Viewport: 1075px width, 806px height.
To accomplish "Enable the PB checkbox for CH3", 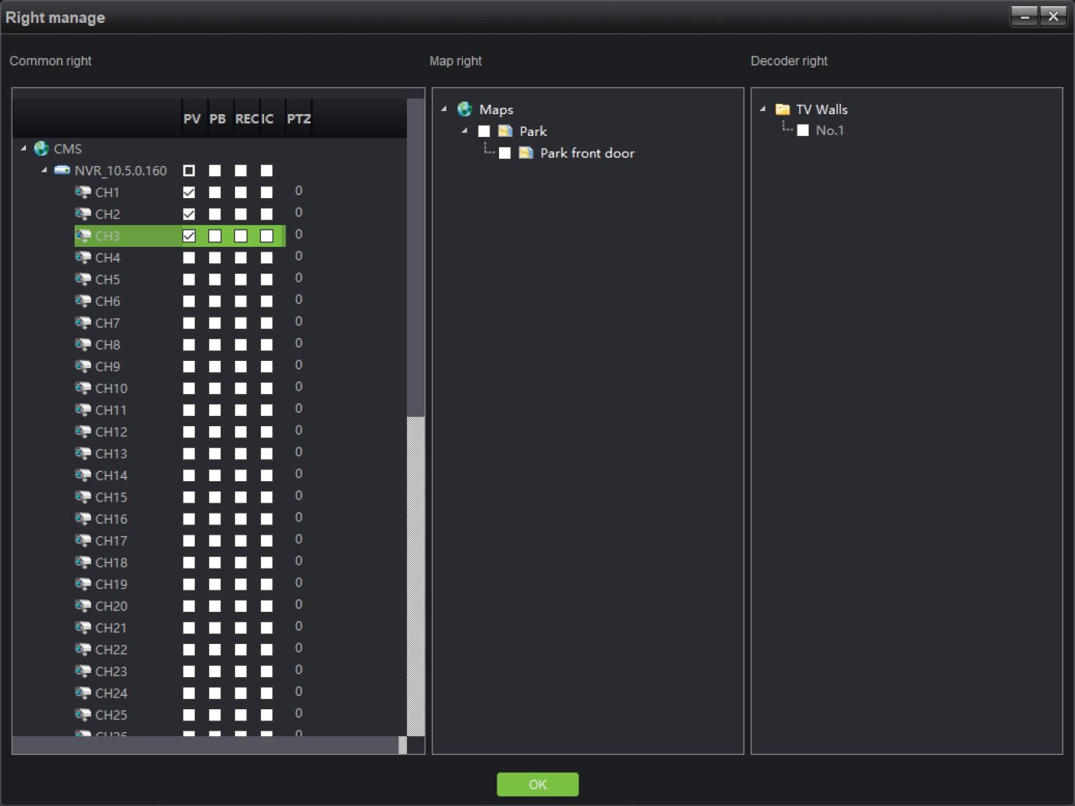I will 215,236.
